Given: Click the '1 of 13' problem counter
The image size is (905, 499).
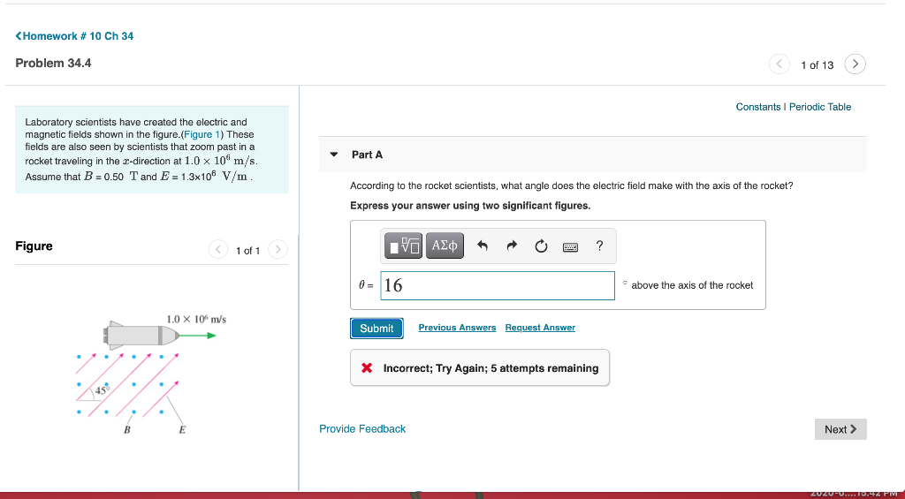Looking at the screenshot, I should tap(818, 65).
